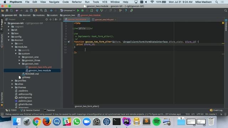
Task: Click the Back navigation arrow icon
Action: coord(51,11)
